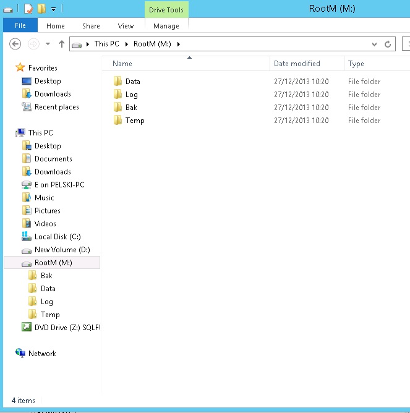Select RootM (M:) in navigation pane
Screen dimensions: 410x413
point(52,263)
